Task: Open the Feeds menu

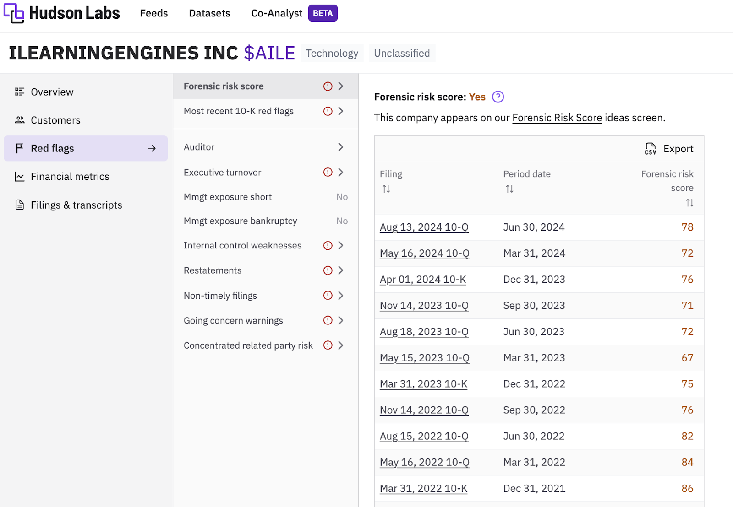Action: (154, 13)
